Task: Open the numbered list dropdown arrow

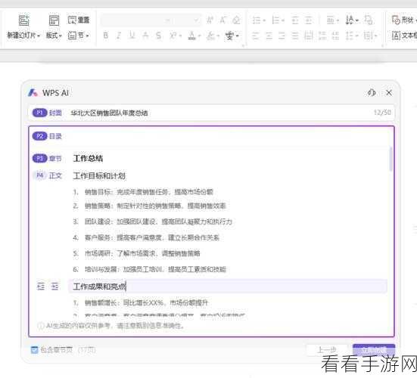Action: point(283,20)
